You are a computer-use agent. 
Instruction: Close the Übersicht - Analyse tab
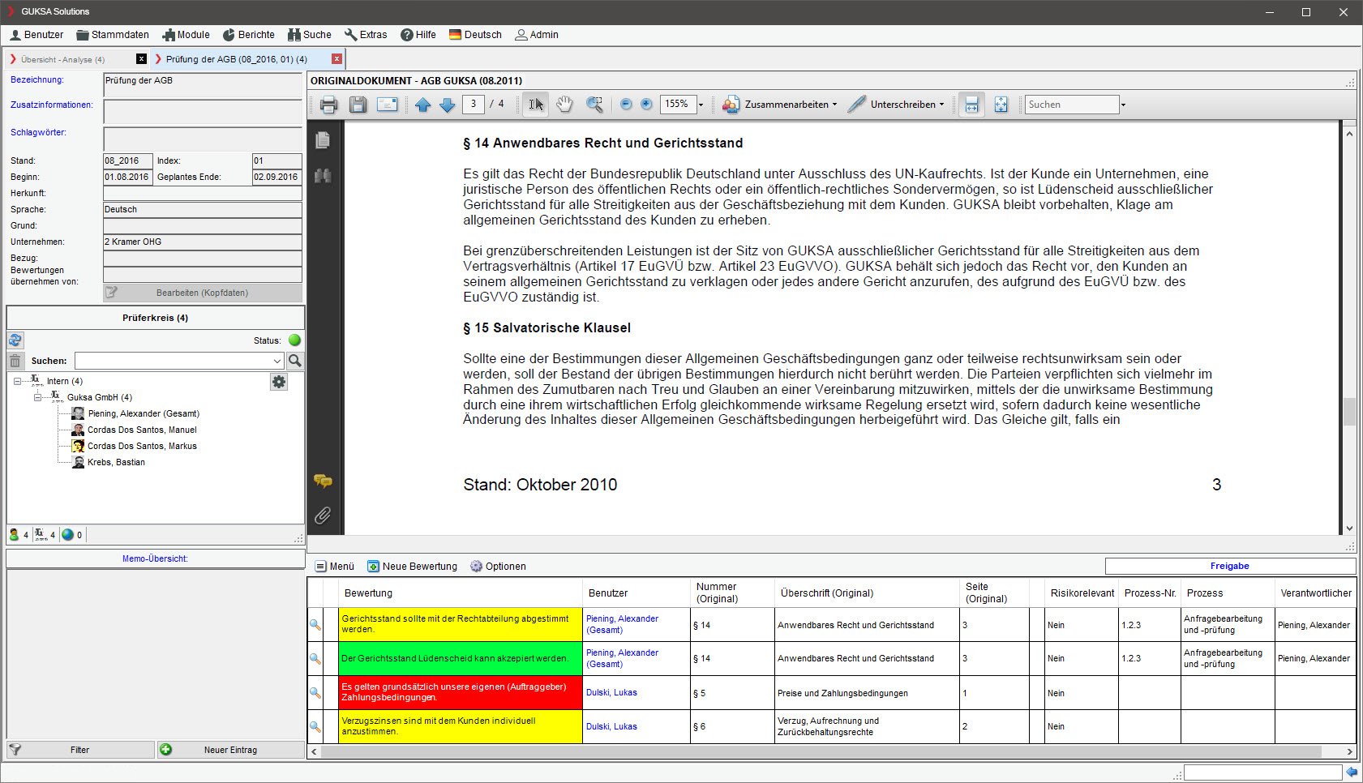tap(142, 59)
